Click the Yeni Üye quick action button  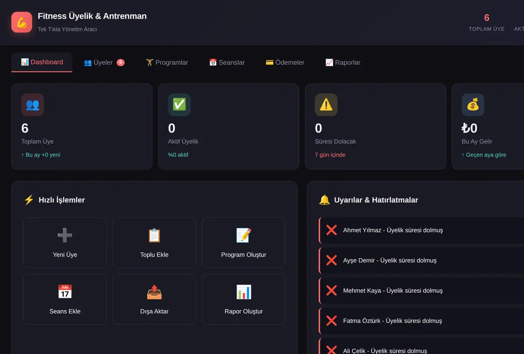(65, 243)
